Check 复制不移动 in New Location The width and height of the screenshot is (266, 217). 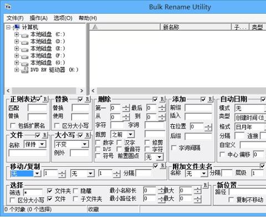pos(231,199)
